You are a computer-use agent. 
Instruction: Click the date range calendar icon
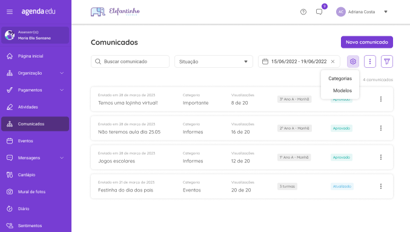[x=265, y=61]
